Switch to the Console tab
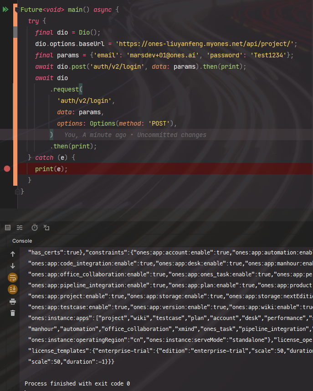Screen dimensions: 313x391 pos(22,241)
